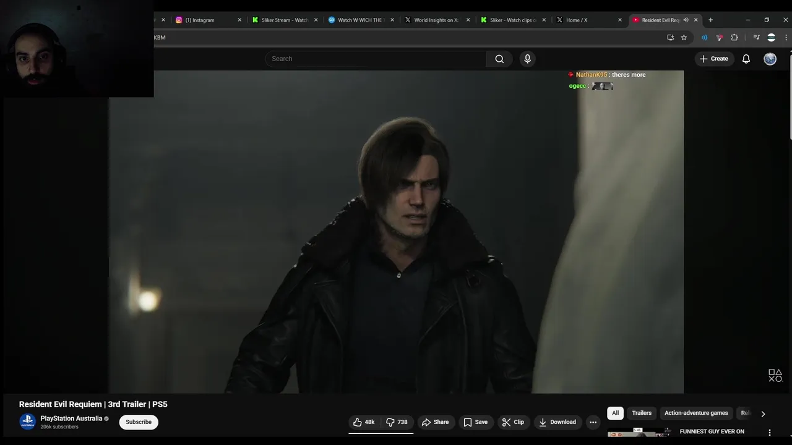This screenshot has height=445, width=792.
Task: Download the video
Action: [x=557, y=422]
